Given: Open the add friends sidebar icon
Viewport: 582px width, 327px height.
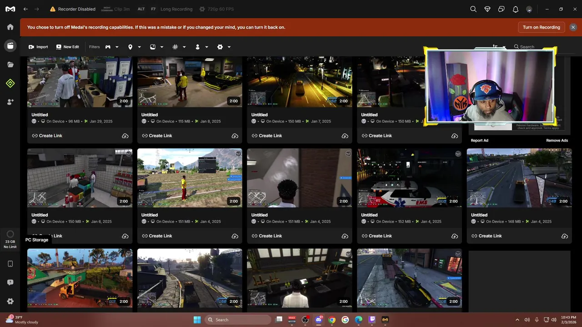Looking at the screenshot, I should tap(10, 102).
